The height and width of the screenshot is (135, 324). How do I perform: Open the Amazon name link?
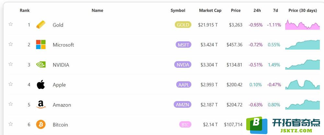[x=62, y=105]
